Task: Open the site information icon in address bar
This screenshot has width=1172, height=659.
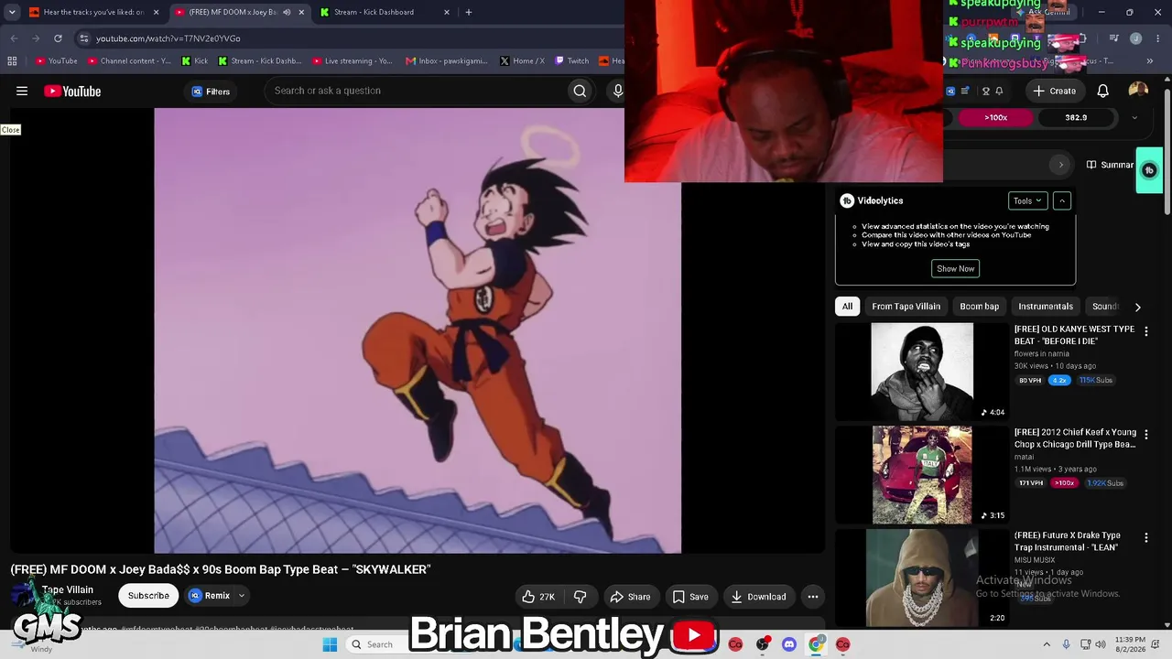Action: (x=83, y=38)
